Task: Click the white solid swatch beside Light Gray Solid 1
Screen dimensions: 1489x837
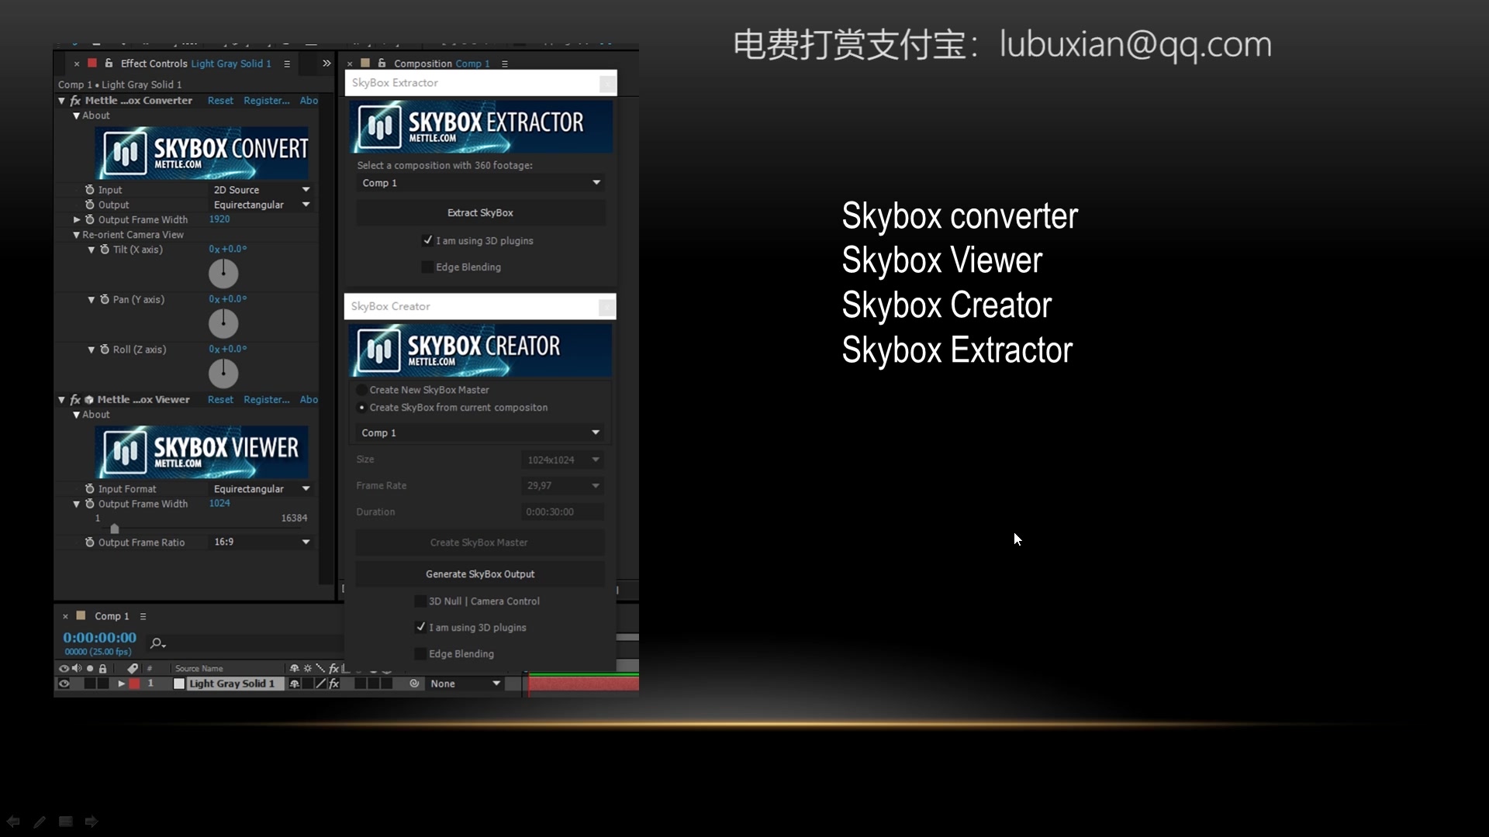Action: tap(179, 684)
